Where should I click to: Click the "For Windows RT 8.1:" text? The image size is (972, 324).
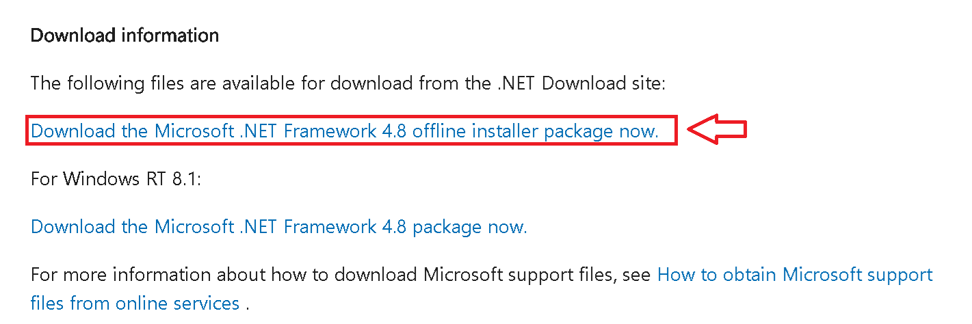(x=115, y=178)
